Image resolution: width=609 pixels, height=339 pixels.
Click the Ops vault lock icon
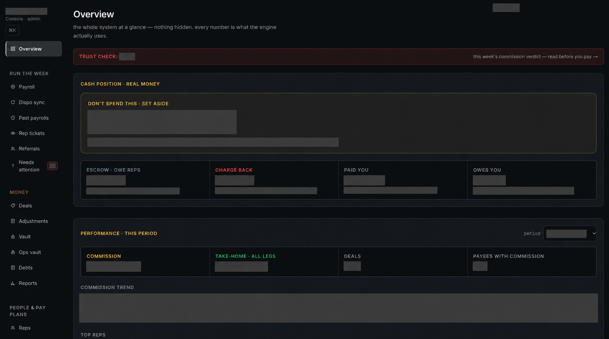tap(13, 252)
